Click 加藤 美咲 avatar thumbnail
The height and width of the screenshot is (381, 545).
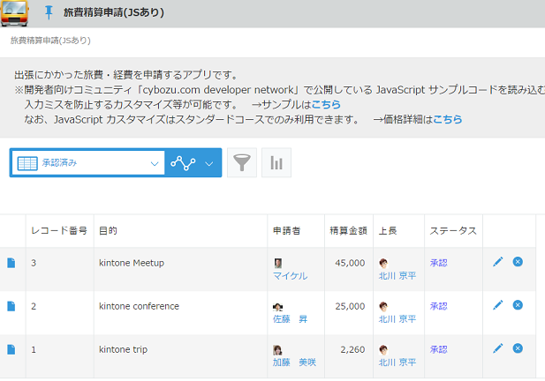(277, 350)
